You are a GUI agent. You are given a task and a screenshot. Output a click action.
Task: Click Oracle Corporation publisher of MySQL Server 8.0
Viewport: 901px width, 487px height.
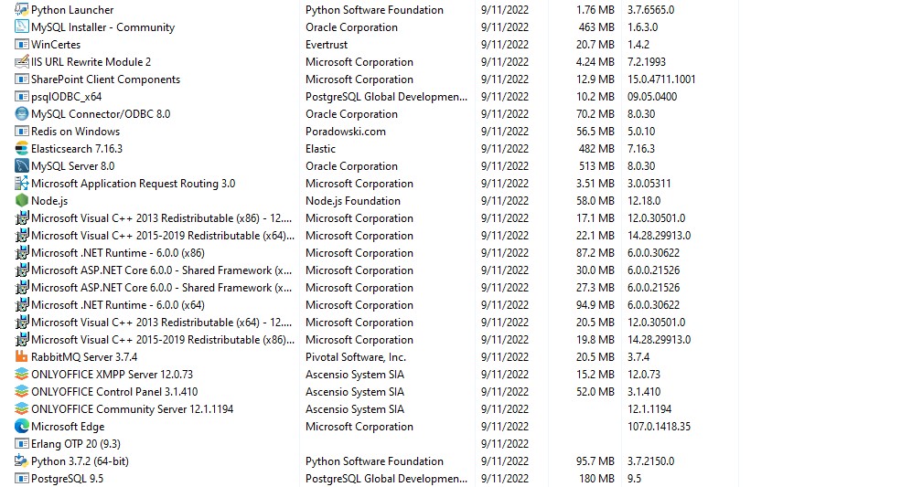tap(351, 166)
